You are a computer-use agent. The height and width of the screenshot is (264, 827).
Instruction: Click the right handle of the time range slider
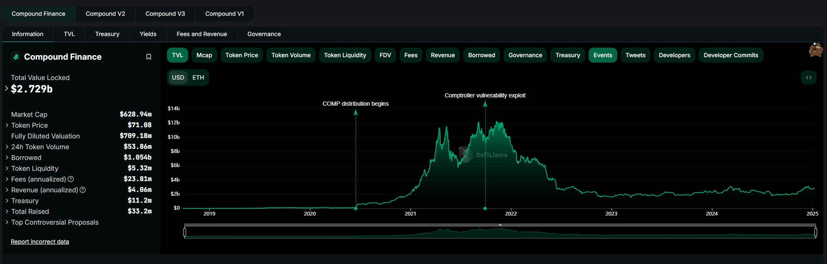(815, 232)
